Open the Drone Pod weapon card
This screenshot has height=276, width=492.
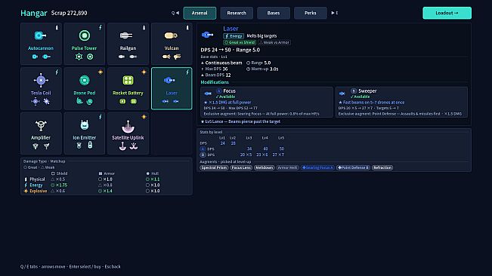(x=84, y=88)
